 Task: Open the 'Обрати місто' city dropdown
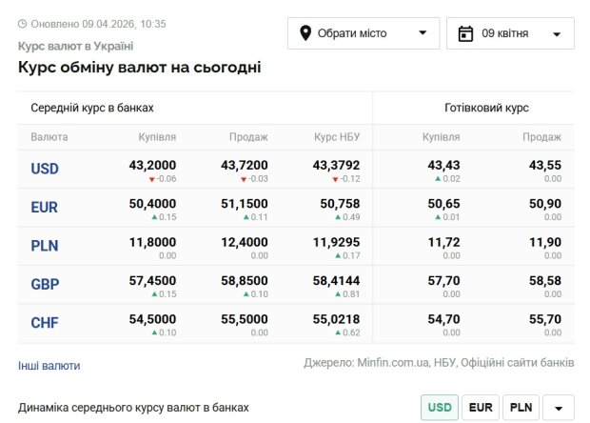pos(364,33)
